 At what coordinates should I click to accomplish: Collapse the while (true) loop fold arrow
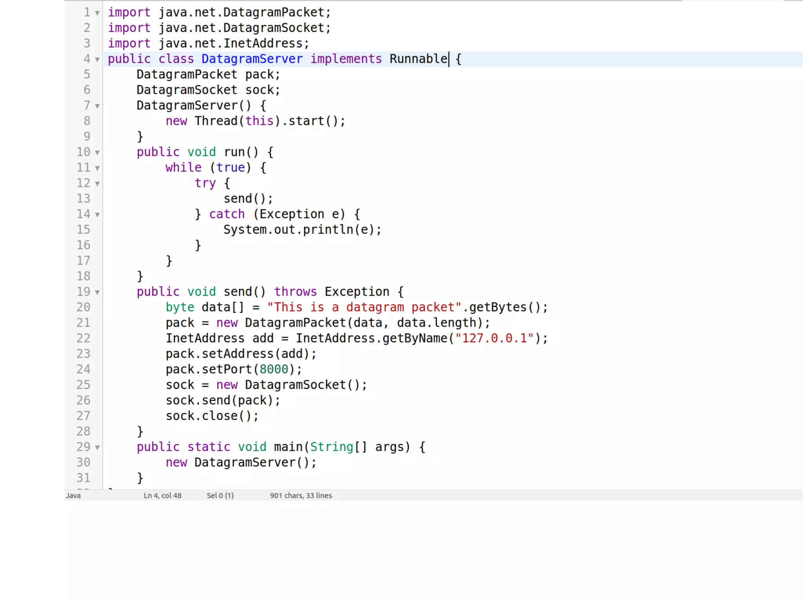click(97, 168)
